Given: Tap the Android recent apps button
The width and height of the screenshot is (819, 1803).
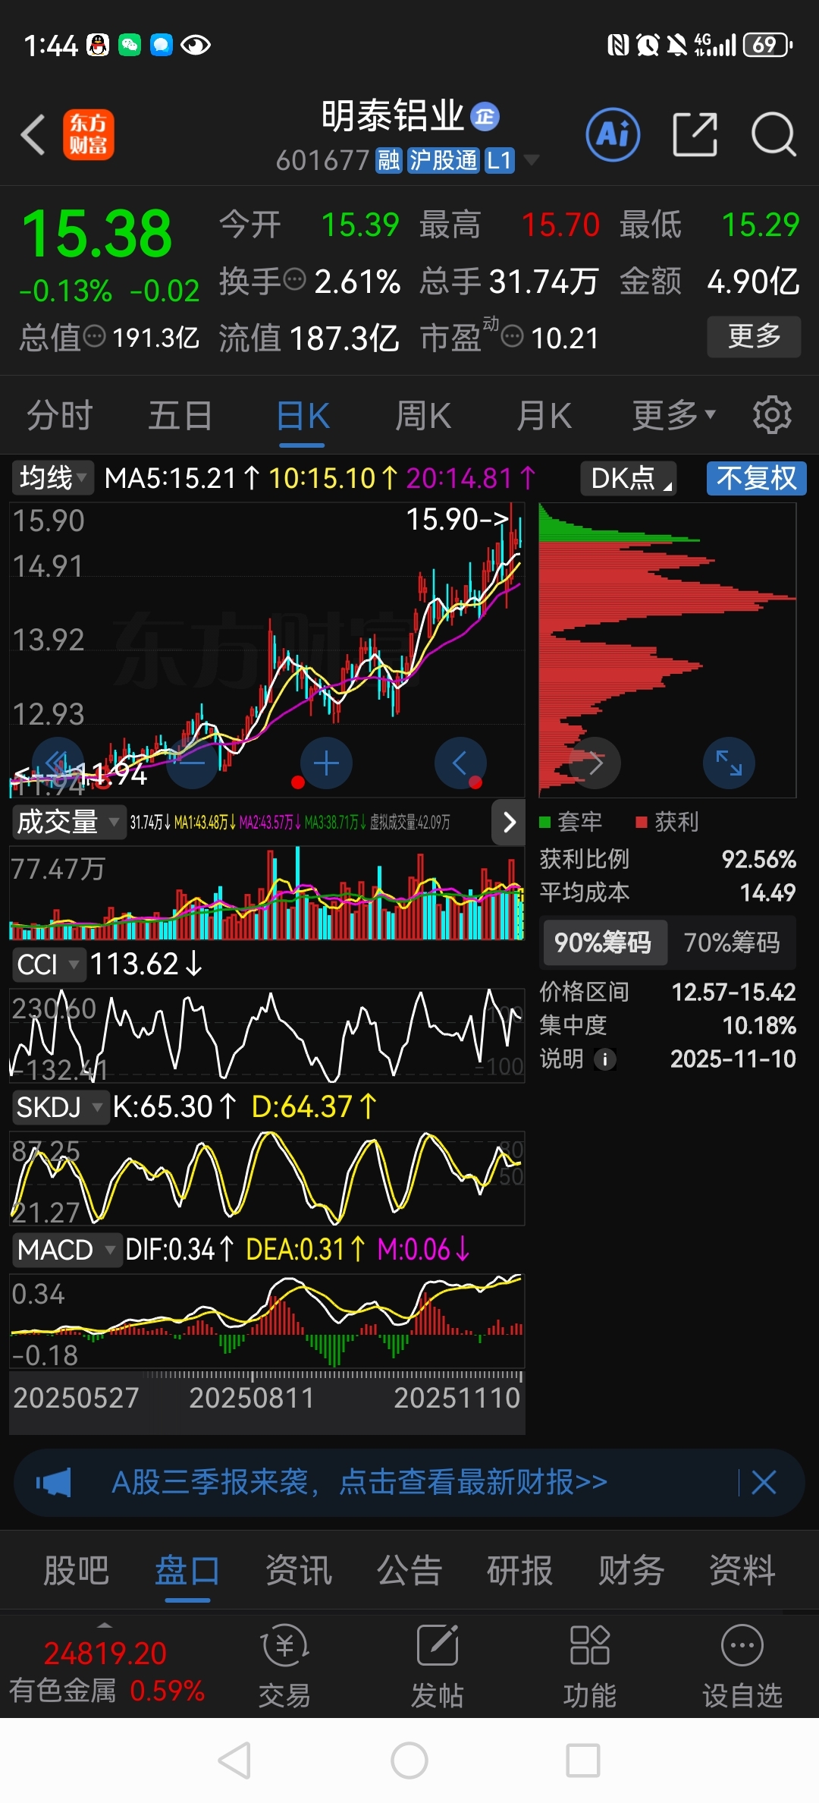Looking at the screenshot, I should click(583, 1761).
